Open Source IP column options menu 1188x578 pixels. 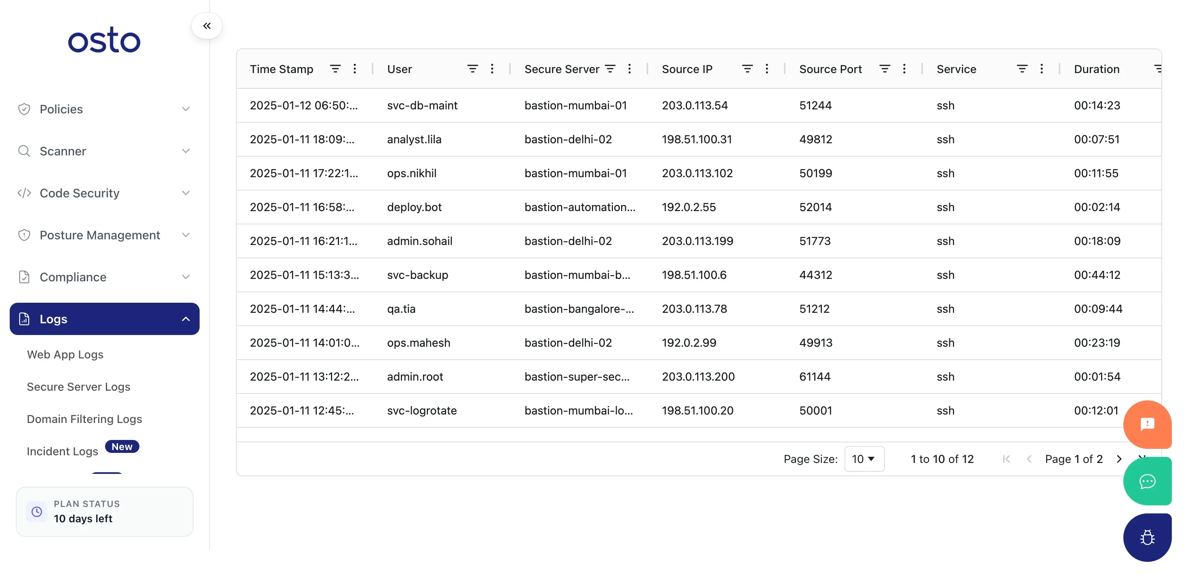click(767, 69)
